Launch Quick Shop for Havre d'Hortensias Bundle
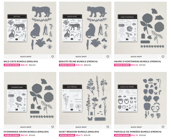 pyautogui.click(x=136, y=57)
